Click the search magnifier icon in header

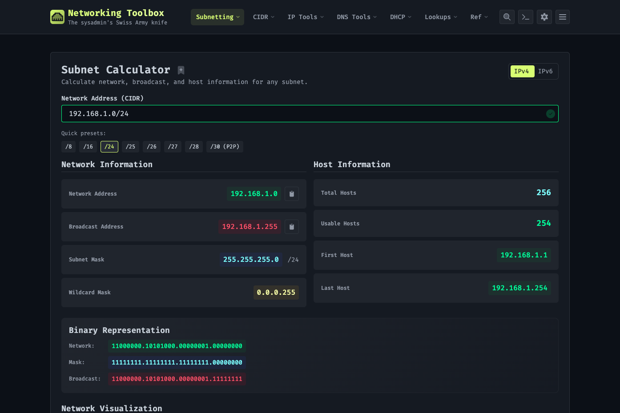(507, 17)
